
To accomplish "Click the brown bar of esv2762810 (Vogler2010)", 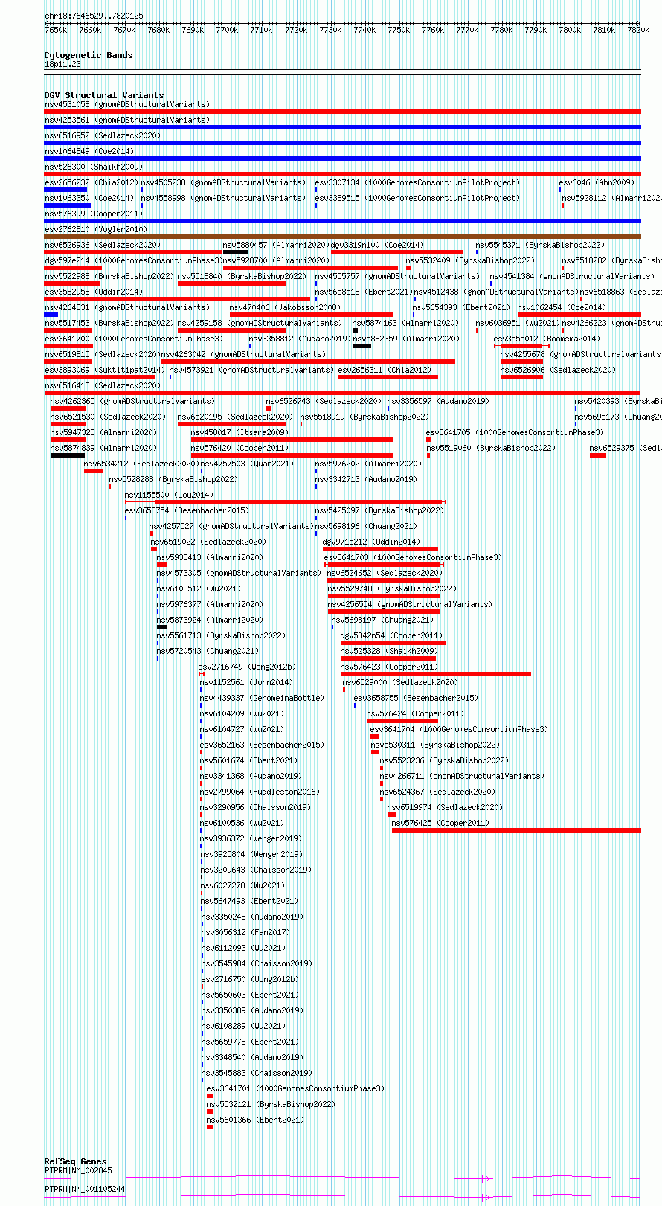I will coord(342,237).
